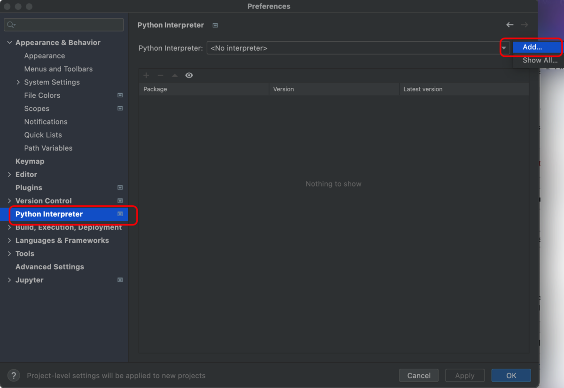
Task: Click inside the settings search field
Action: click(63, 24)
